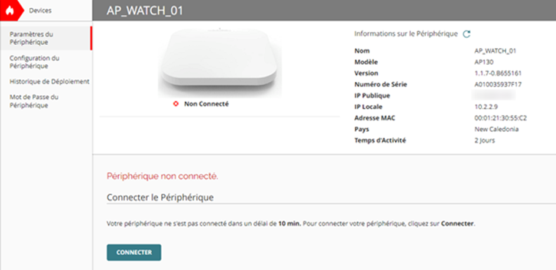Click the red Périphérique non connecté message
Viewport: 556px width, 270px height.
pos(162,176)
